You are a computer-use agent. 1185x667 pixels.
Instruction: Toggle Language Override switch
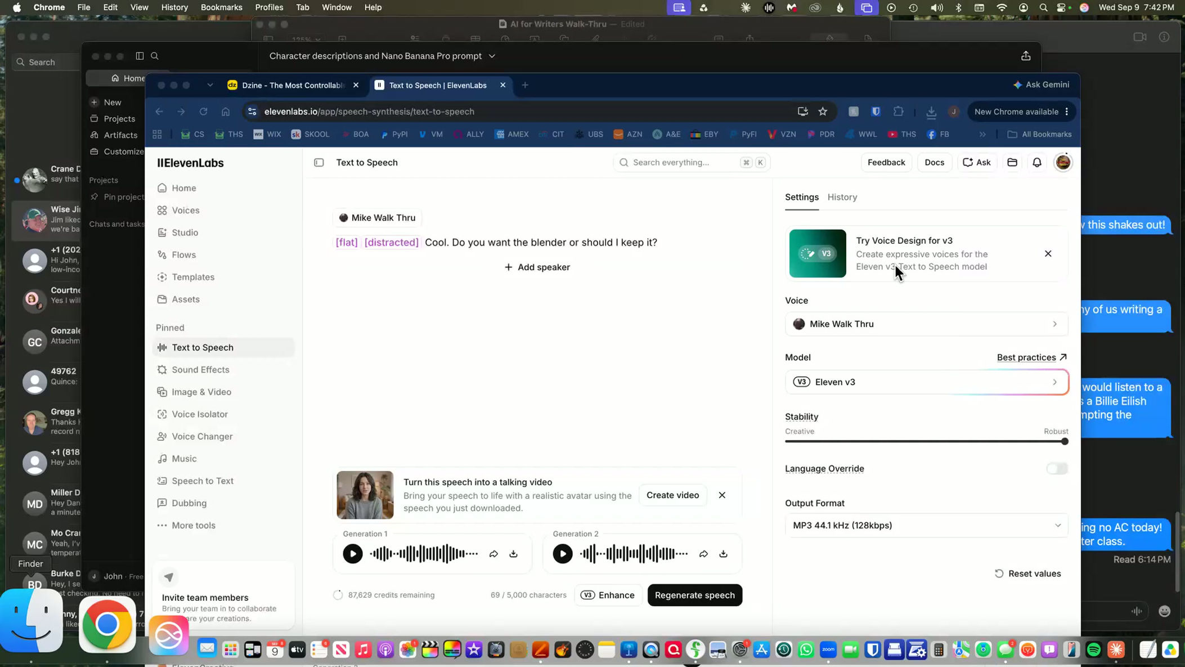pyautogui.click(x=1057, y=468)
